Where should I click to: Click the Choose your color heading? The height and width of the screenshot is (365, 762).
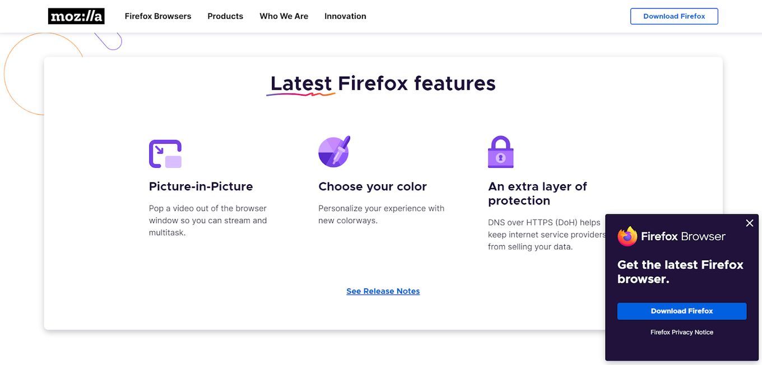click(373, 186)
